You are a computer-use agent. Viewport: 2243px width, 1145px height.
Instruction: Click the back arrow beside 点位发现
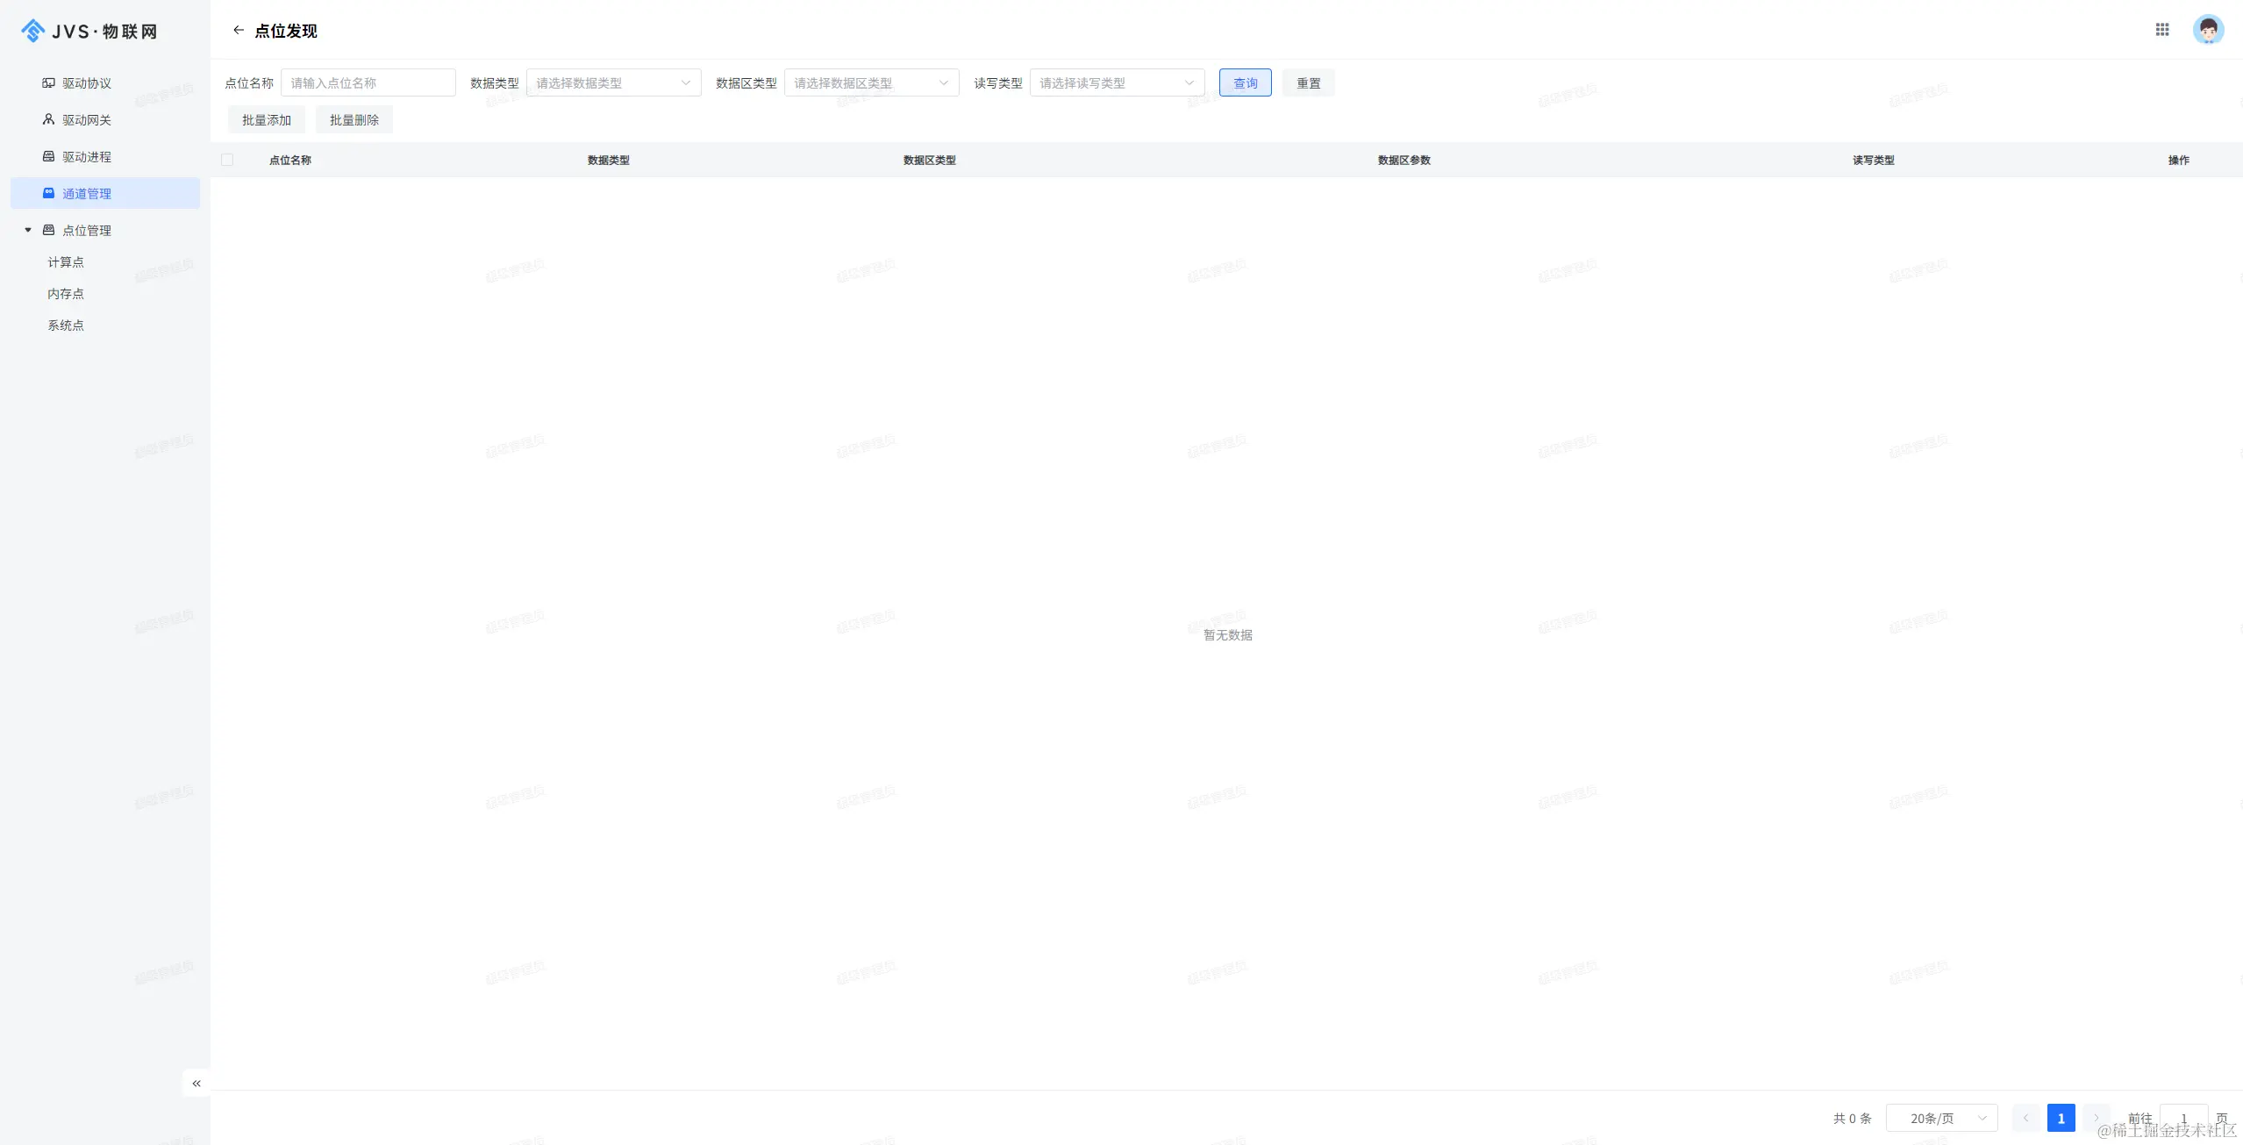pos(238,31)
